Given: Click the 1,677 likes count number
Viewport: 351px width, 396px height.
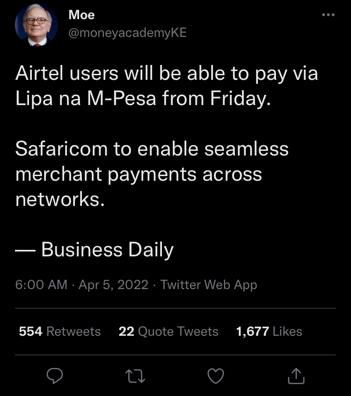Looking at the screenshot, I should click(x=252, y=332).
